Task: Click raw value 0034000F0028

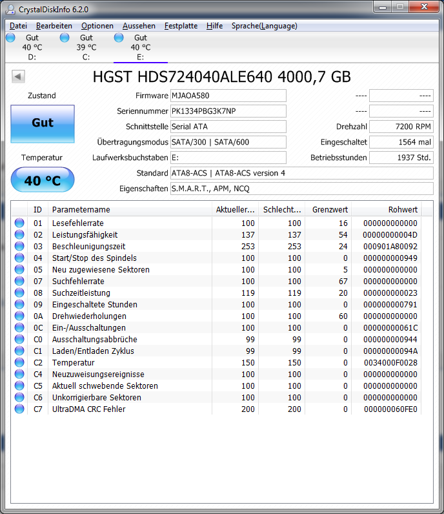Action: (390, 363)
